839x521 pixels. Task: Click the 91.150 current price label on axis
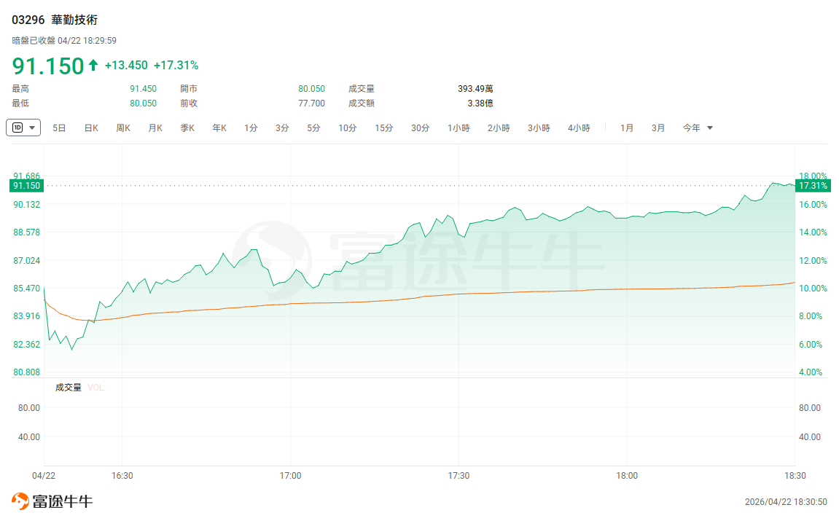tap(27, 186)
